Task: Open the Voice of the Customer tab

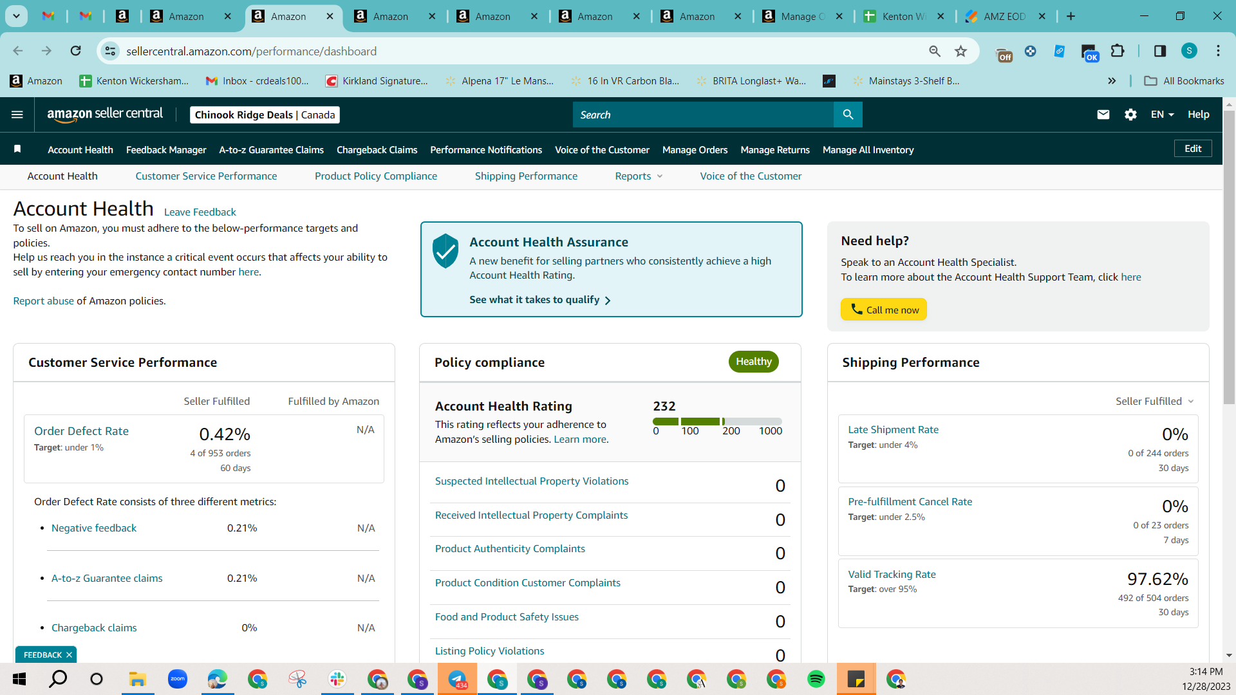Action: [x=751, y=176]
